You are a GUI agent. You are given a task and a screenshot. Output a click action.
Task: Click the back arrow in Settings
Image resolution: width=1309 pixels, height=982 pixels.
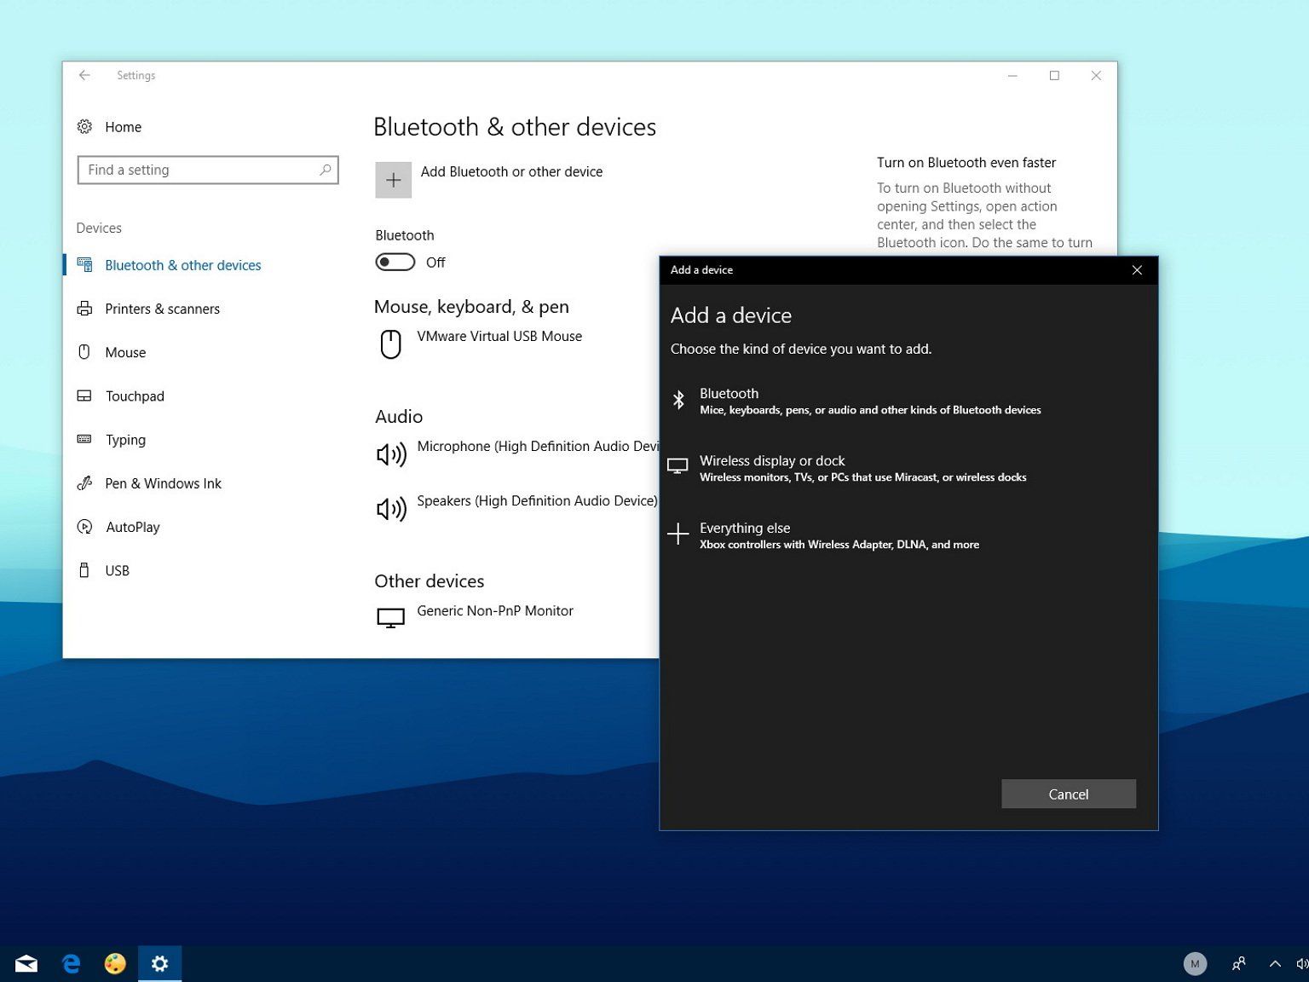tap(84, 75)
